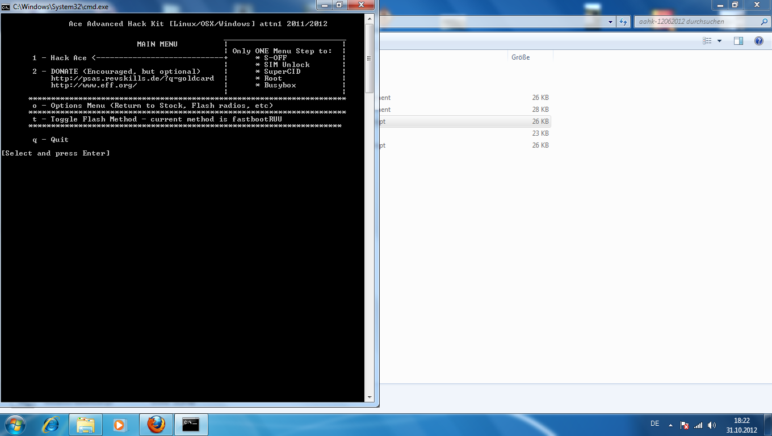
Task: Open the Windows Start menu
Action: tap(15, 425)
